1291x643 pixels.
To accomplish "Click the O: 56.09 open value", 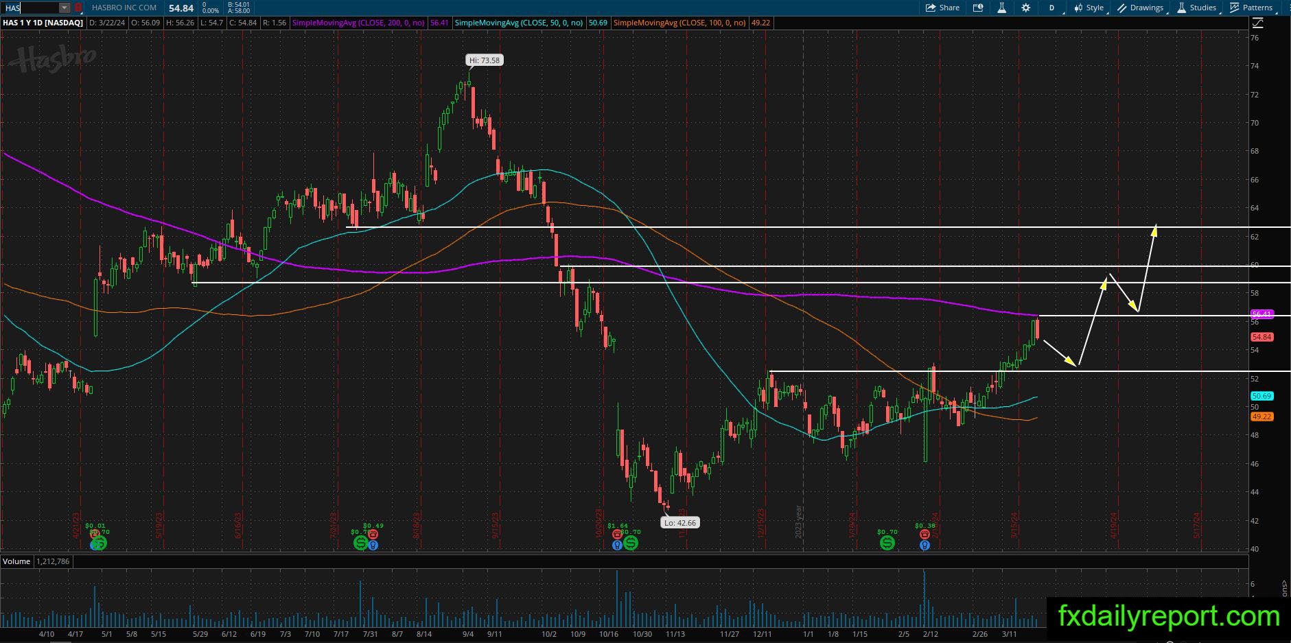I will coord(146,23).
